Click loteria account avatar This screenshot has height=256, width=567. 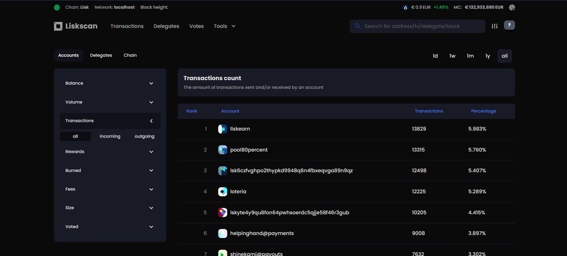[x=223, y=192]
